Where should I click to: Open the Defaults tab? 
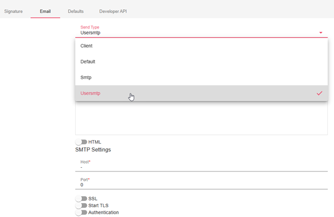(x=76, y=12)
